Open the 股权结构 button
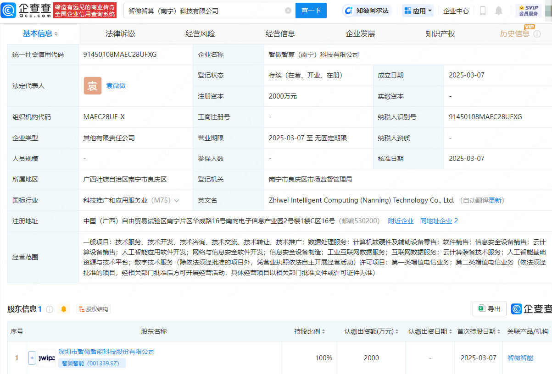The image size is (552, 374). pos(94,309)
